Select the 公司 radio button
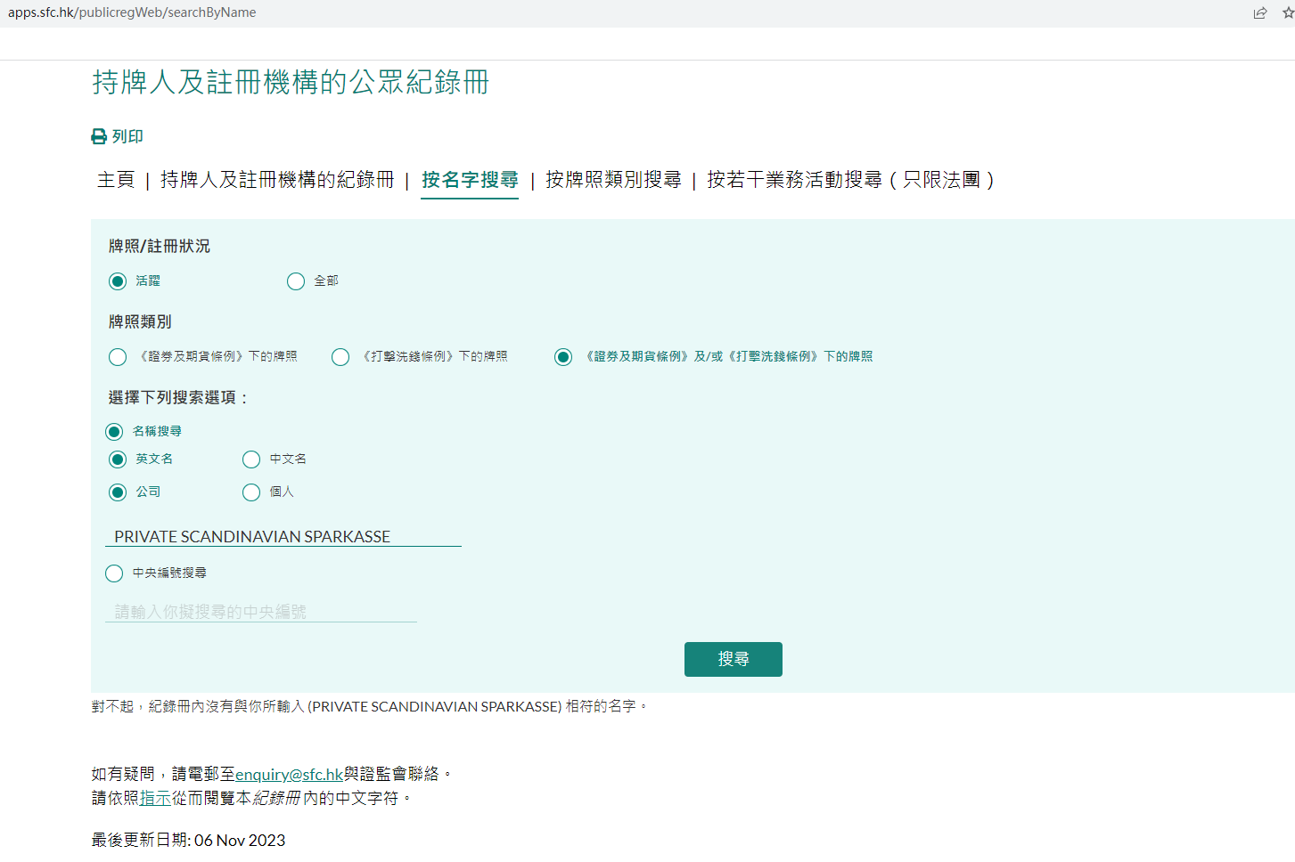Viewport: 1295px width, 862px height. pyautogui.click(x=118, y=492)
